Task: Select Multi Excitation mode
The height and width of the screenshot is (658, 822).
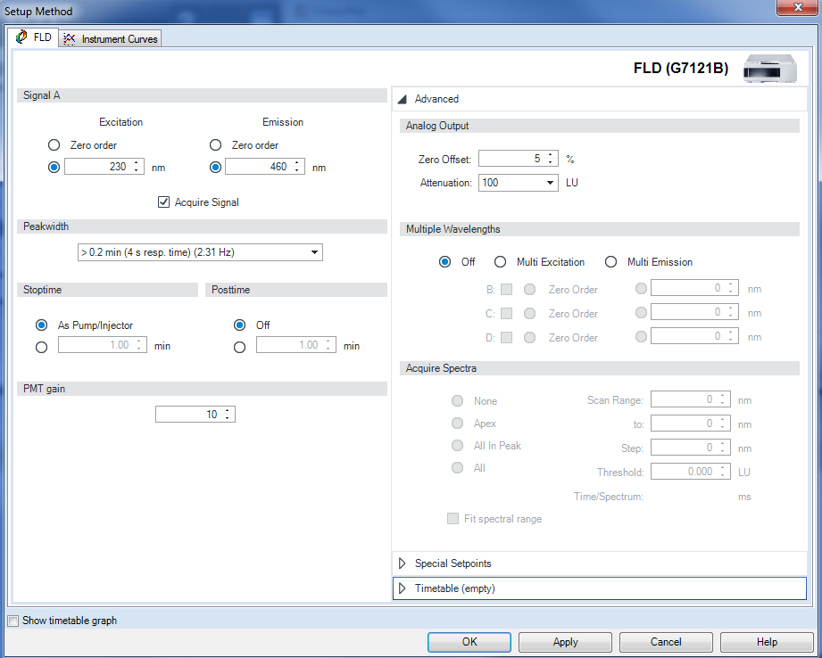Action: pos(500,261)
